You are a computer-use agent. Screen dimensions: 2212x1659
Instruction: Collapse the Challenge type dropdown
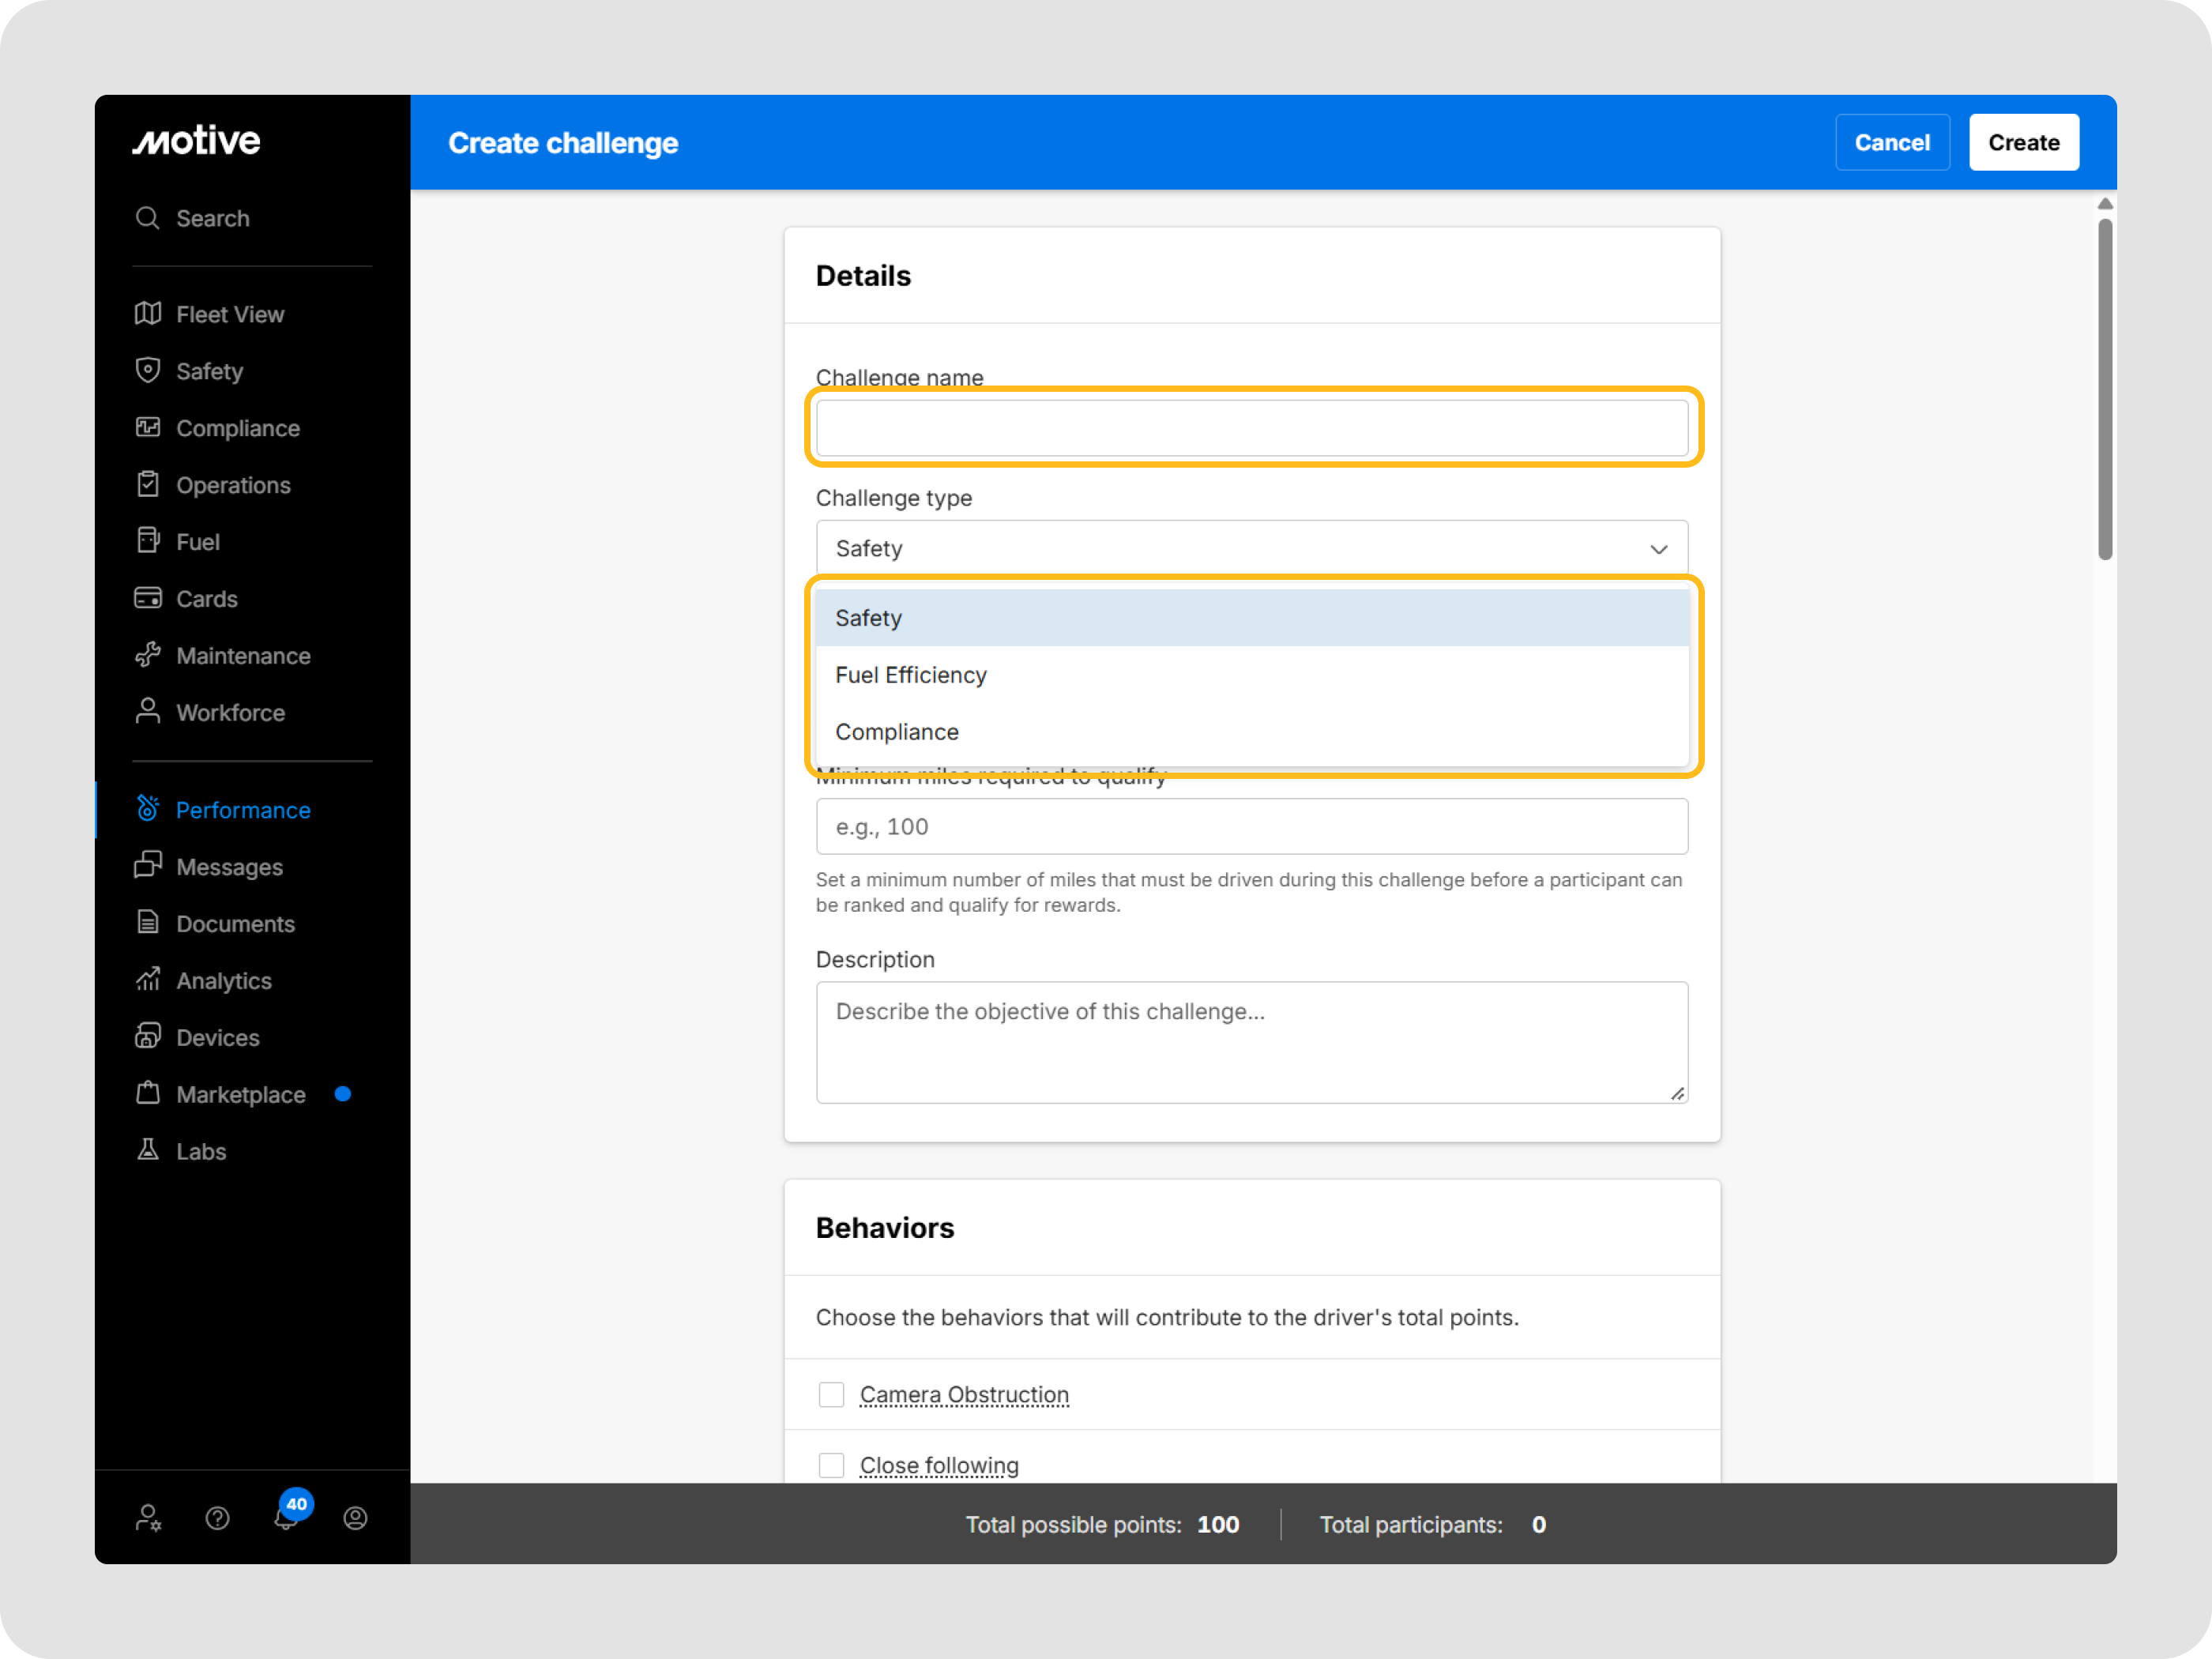coord(1252,548)
